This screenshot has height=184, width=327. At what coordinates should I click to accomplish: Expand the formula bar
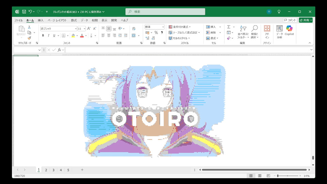pyautogui.click(x=311, y=50)
